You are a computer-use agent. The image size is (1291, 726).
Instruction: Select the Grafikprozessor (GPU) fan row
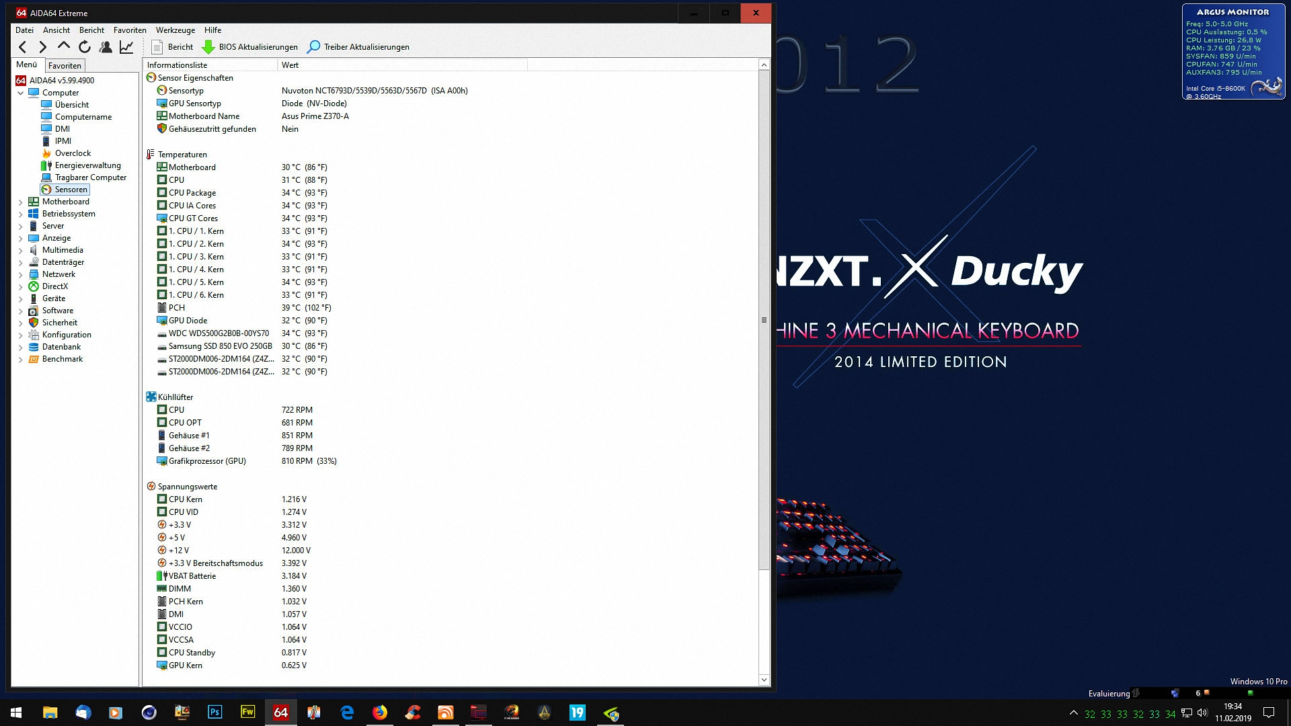[x=451, y=461]
